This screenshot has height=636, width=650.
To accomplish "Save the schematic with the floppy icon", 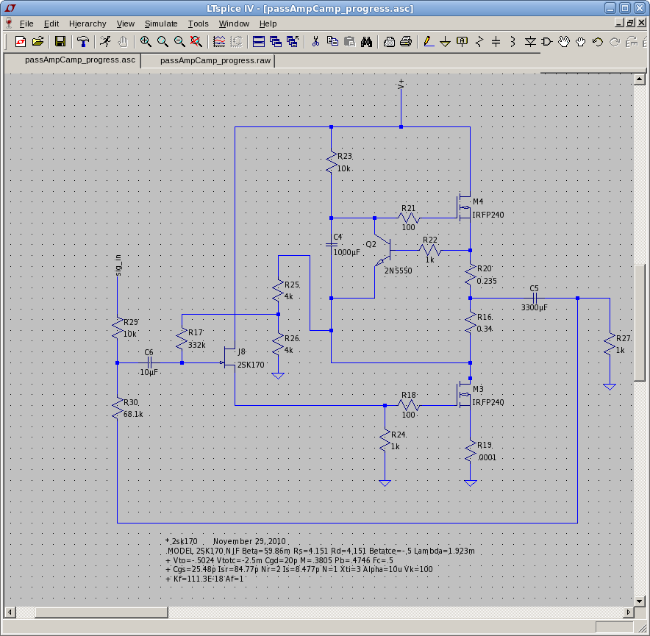I will pyautogui.click(x=60, y=41).
